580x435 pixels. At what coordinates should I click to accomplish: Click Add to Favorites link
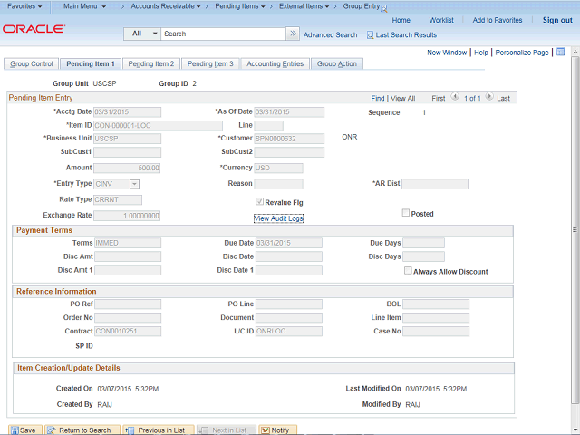498,20
